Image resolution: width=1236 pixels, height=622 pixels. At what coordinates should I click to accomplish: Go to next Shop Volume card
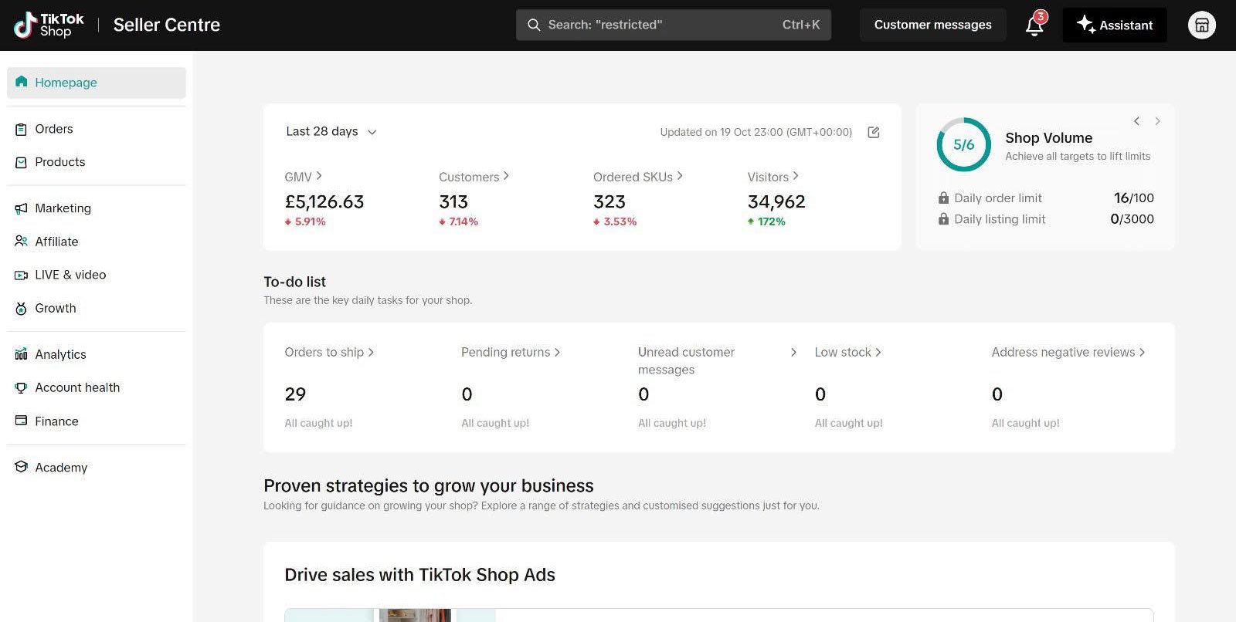tap(1157, 121)
